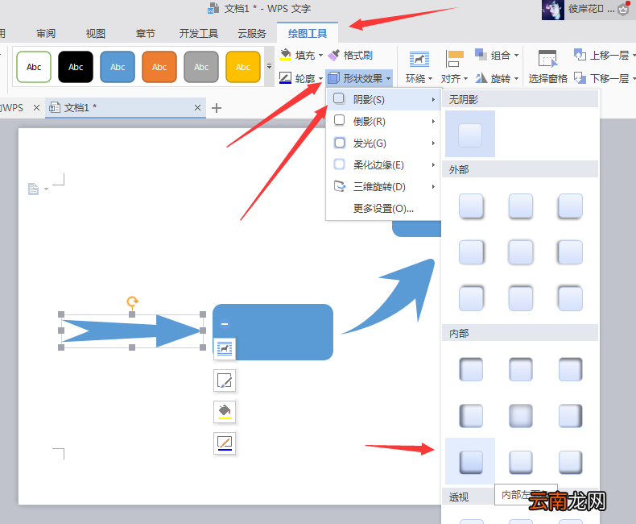636x524 pixels.
Task: Open the Rotate (旋转) dropdown arrow
Action: [516, 78]
